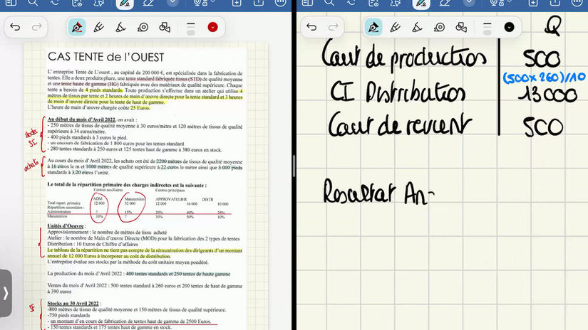Add a new page in right window
Image resolution: width=588 pixels, height=330 pixels.
click(x=533, y=3)
